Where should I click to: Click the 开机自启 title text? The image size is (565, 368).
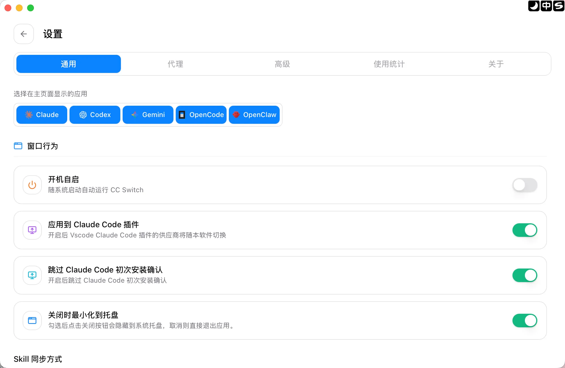pyautogui.click(x=64, y=179)
